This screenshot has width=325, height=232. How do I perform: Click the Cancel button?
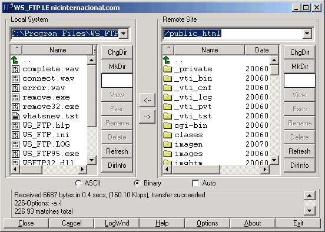tap(71, 223)
